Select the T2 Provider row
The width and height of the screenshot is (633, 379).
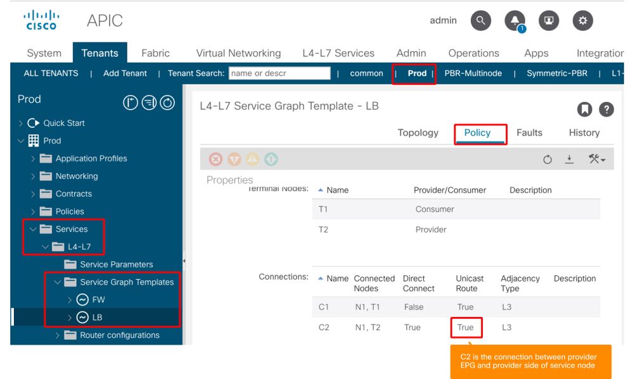click(x=456, y=230)
